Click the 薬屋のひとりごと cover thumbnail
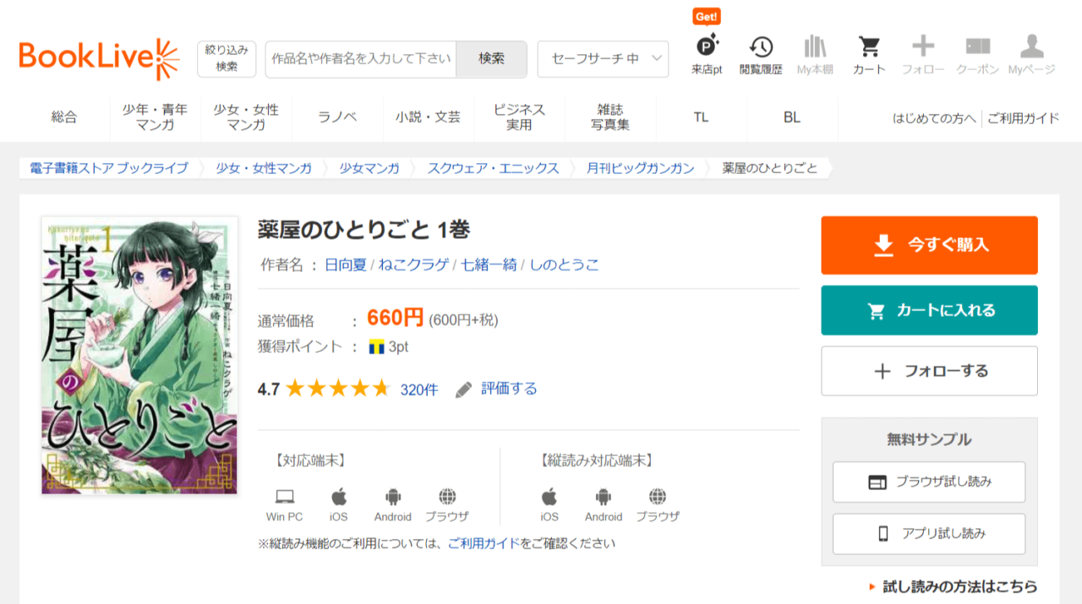 click(139, 356)
